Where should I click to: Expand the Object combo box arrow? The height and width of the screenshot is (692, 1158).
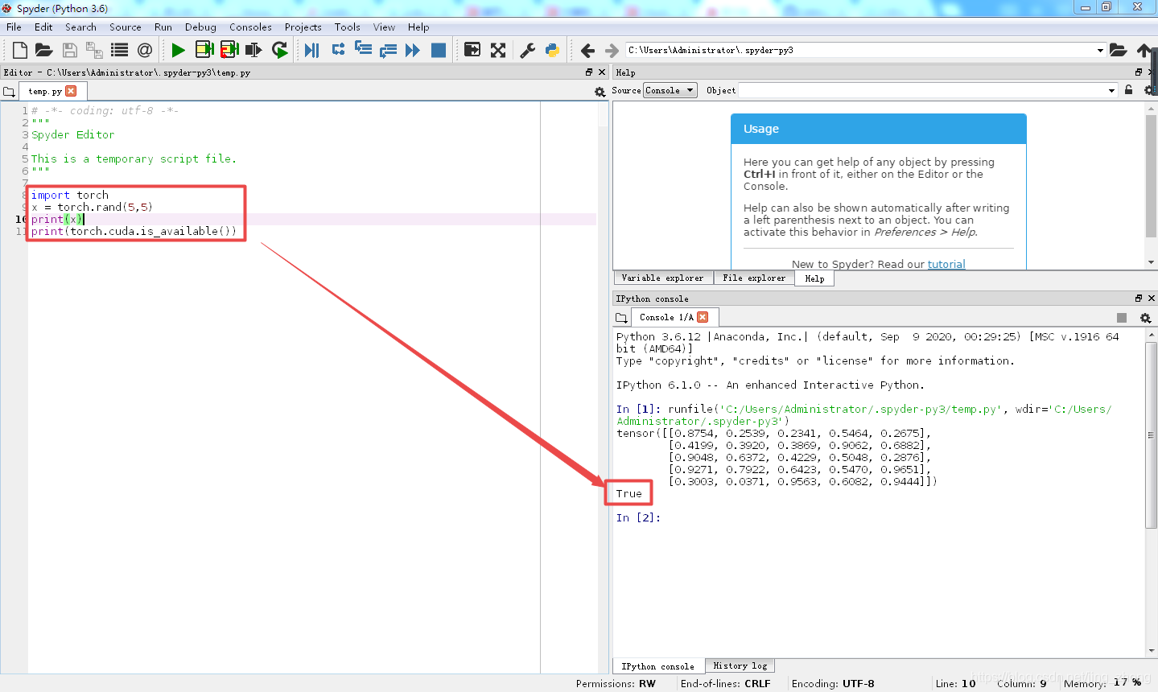[1111, 90]
